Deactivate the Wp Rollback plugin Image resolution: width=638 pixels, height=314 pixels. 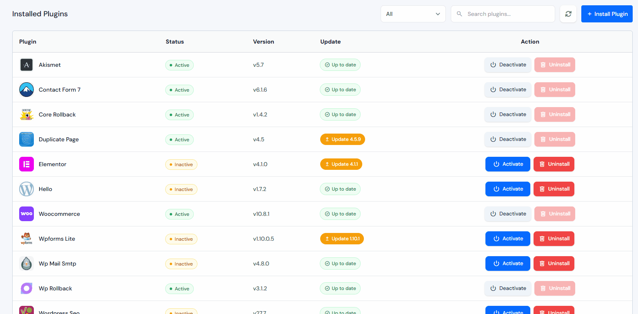pos(508,288)
